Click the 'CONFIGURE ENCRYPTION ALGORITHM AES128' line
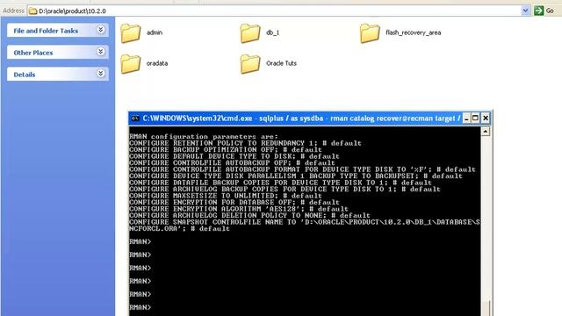The width and height of the screenshot is (562, 316). pos(239,209)
